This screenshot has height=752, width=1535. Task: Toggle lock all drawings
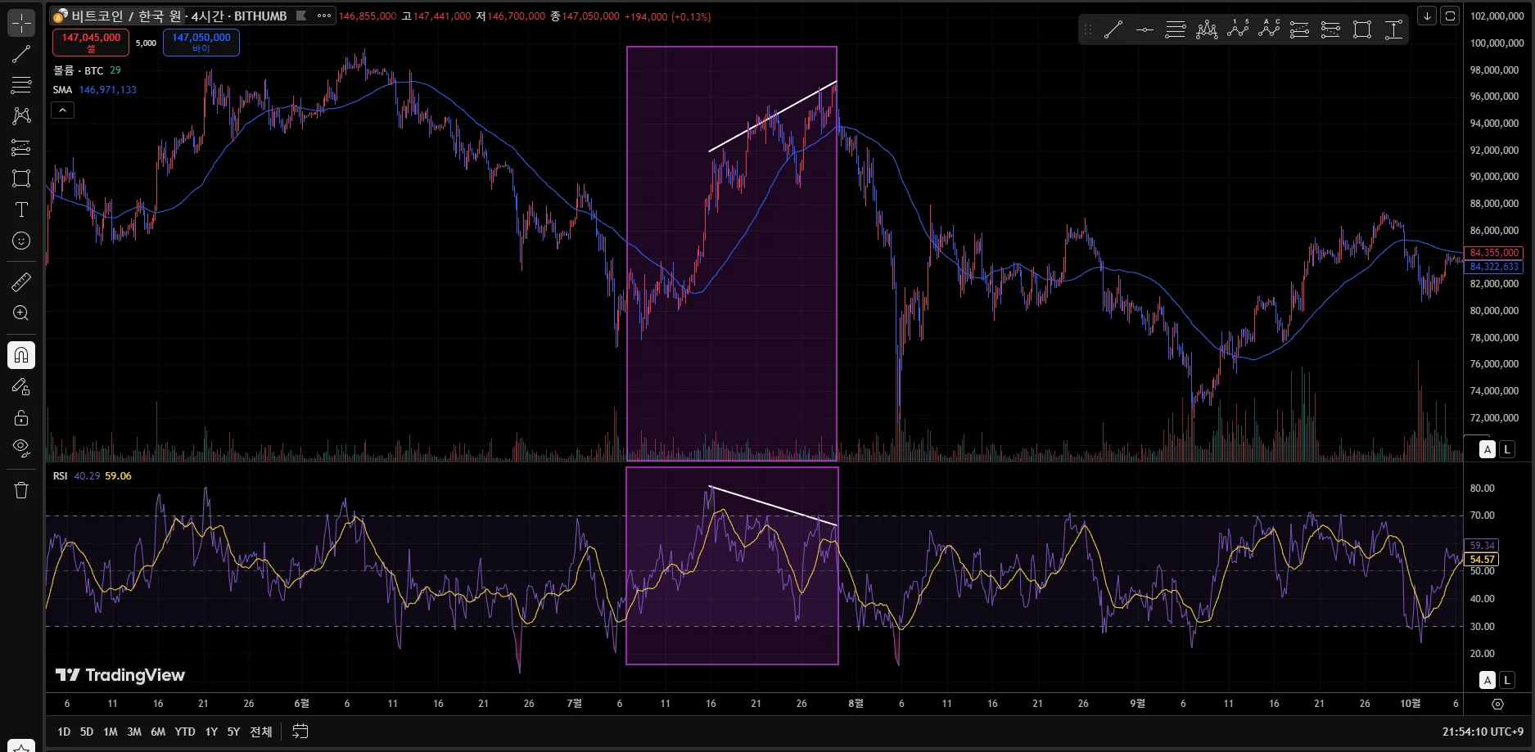click(21, 417)
